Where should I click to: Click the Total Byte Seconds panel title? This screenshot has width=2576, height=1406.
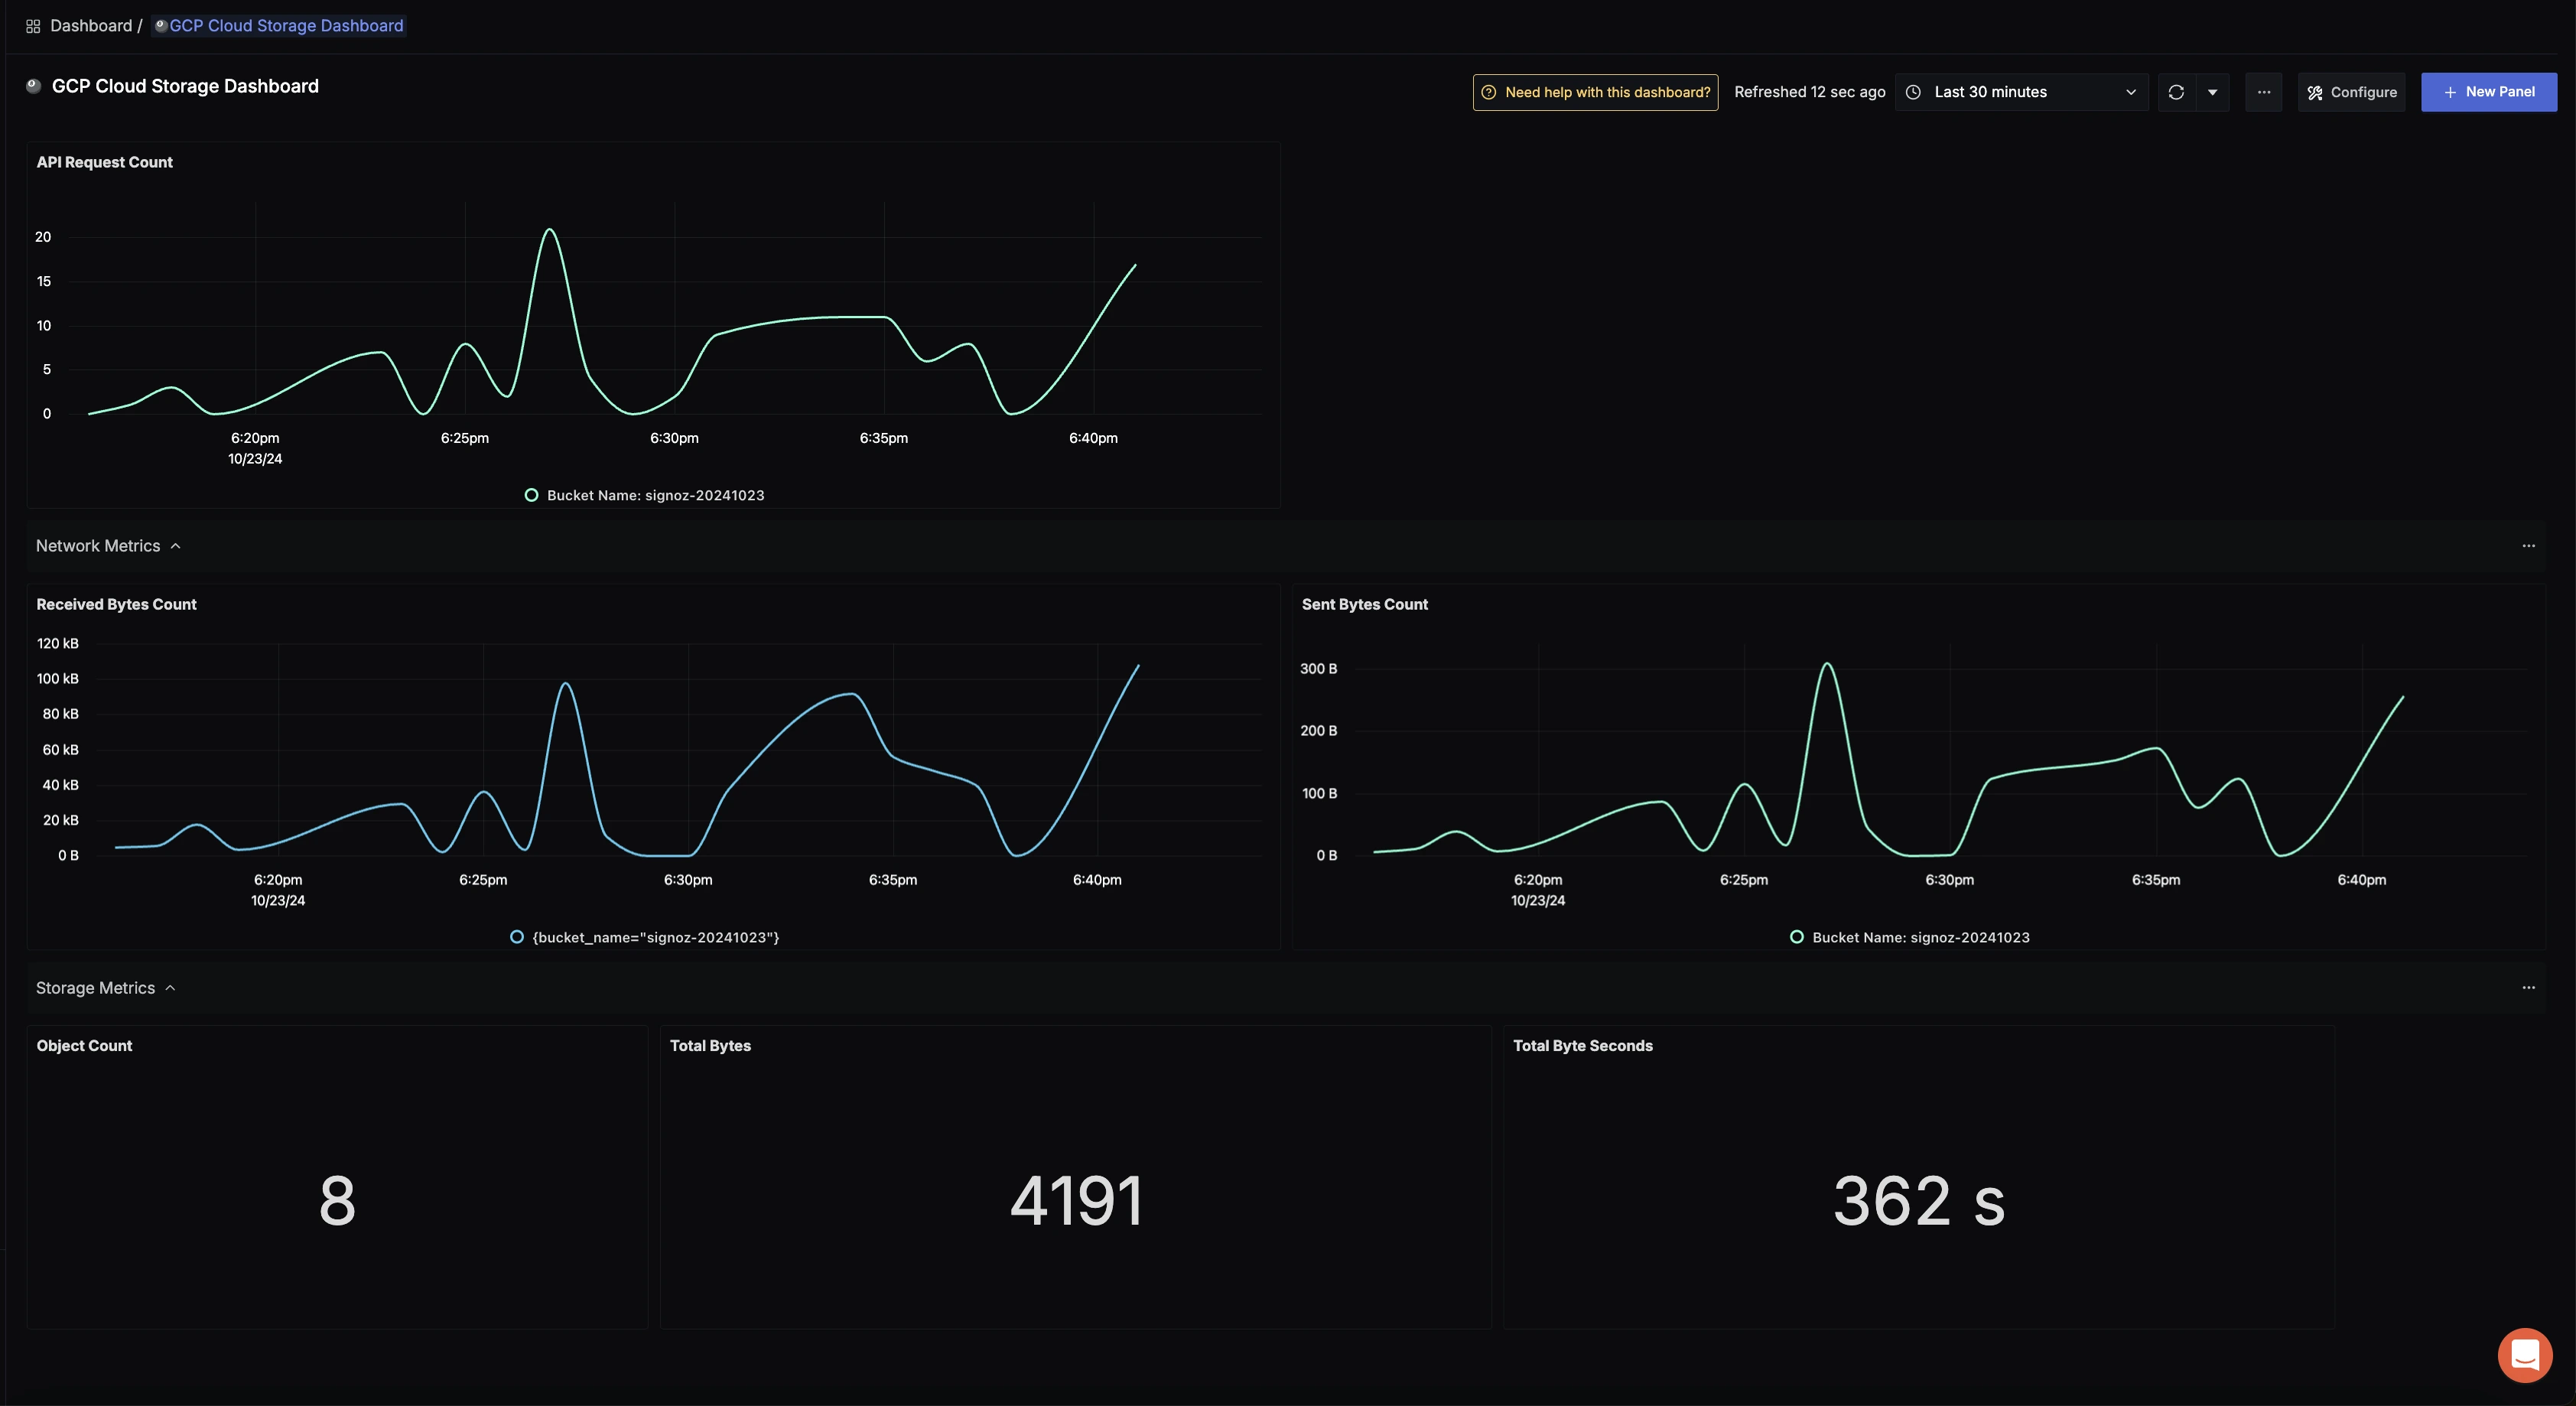pos(1582,1045)
